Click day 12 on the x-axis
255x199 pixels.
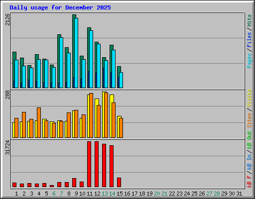coord(97,194)
